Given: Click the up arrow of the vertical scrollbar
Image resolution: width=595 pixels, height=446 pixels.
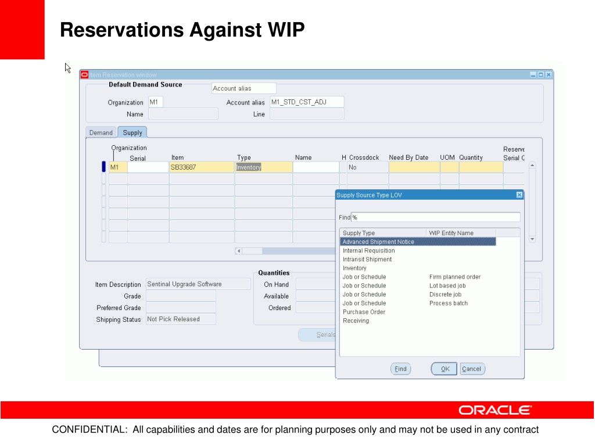Looking at the screenshot, I should tap(532, 166).
